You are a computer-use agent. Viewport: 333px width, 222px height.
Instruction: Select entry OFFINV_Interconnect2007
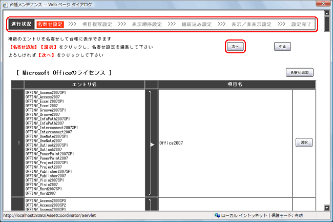click(x=49, y=132)
